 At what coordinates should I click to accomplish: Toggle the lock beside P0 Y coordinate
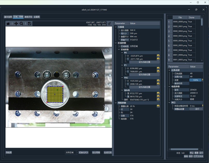pyautogui.click(x=158, y=59)
